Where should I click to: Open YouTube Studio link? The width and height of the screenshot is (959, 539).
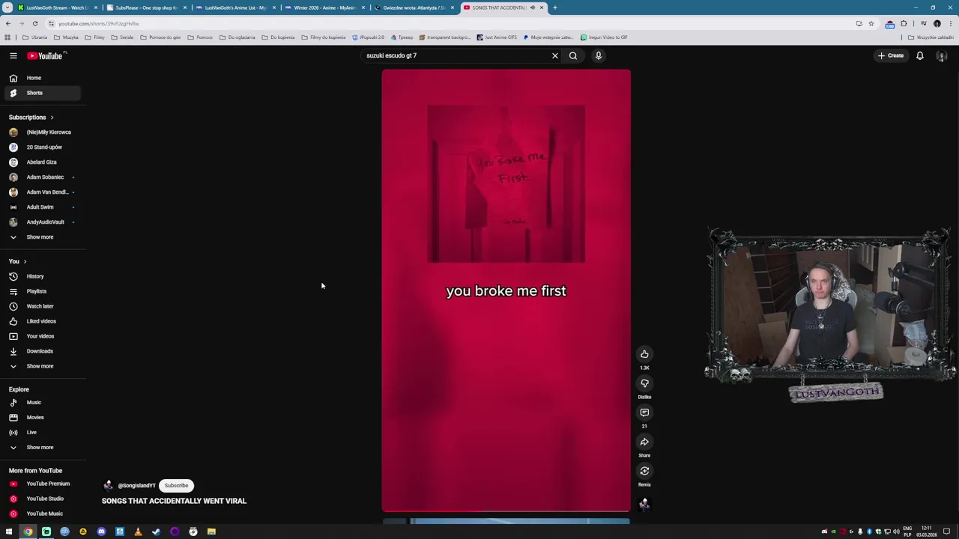point(43,499)
